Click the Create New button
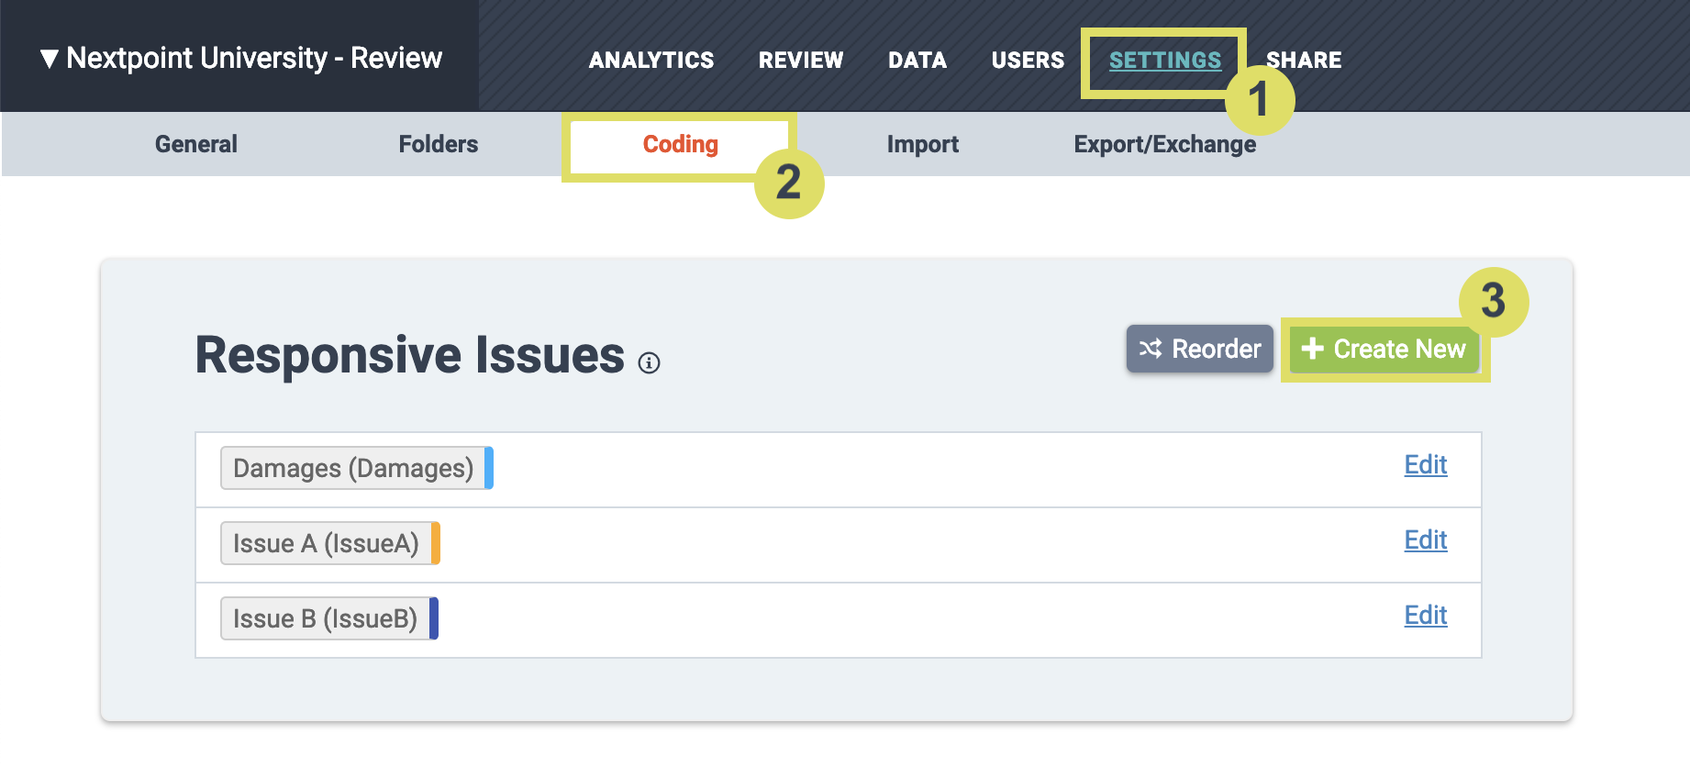 point(1384,349)
